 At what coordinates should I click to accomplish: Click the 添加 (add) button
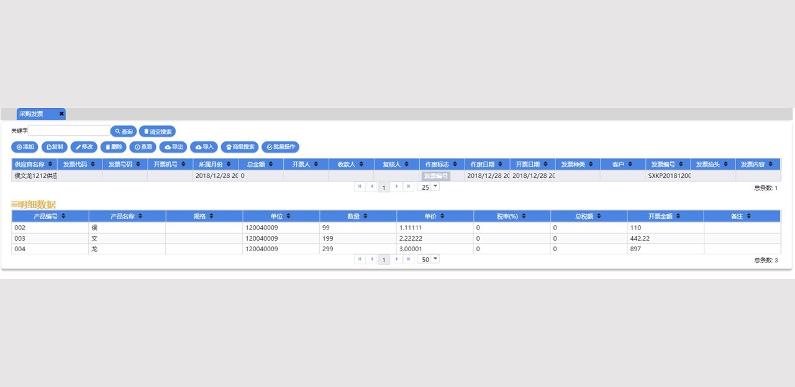pos(25,147)
